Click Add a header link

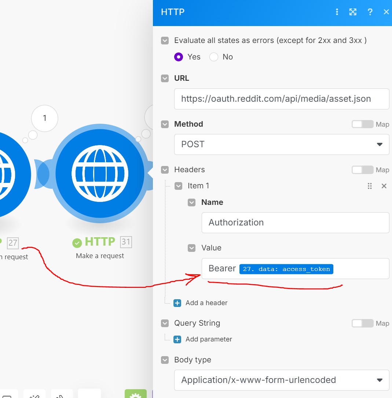pyautogui.click(x=206, y=303)
